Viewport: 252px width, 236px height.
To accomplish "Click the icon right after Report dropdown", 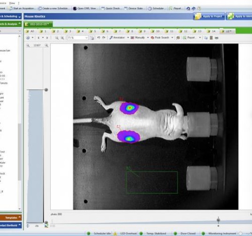I will pyautogui.click(x=206, y=38).
